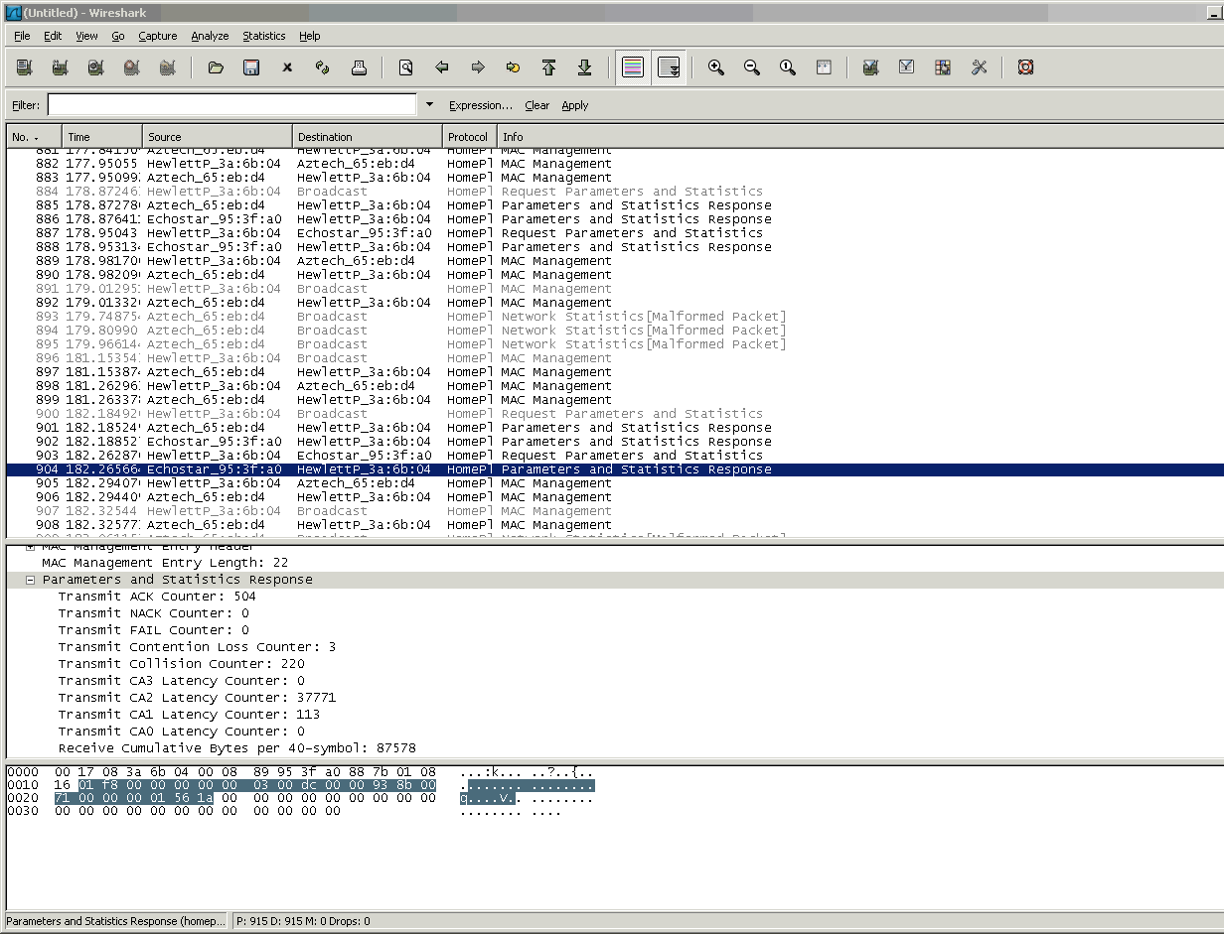
Task: Open the Go menu
Action: 118,36
